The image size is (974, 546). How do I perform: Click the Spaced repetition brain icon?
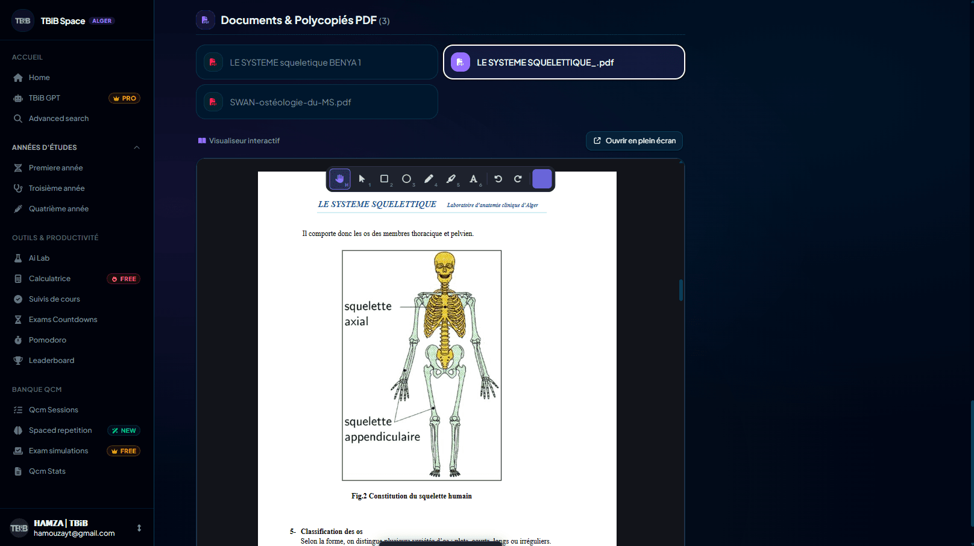(18, 430)
